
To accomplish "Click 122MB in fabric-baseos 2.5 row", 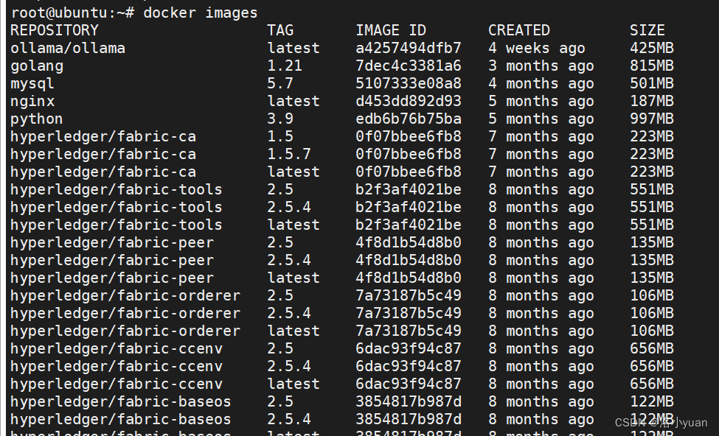I will click(x=652, y=402).
